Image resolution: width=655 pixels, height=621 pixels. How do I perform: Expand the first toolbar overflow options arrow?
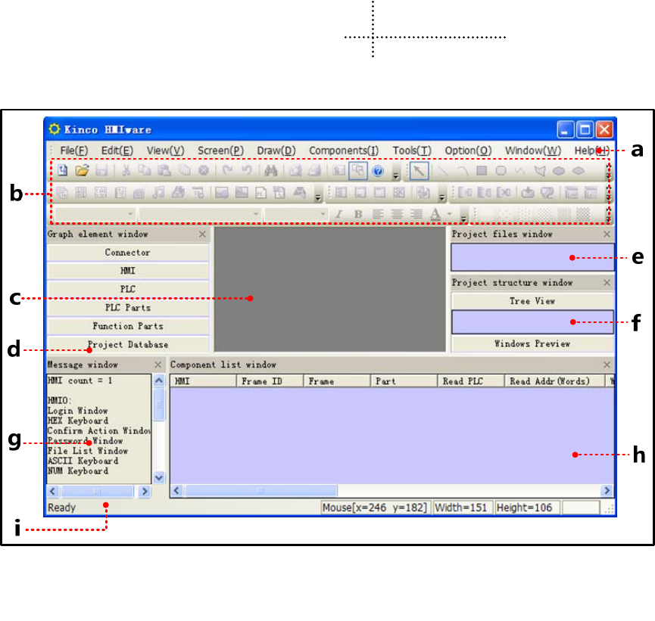pyautogui.click(x=396, y=176)
